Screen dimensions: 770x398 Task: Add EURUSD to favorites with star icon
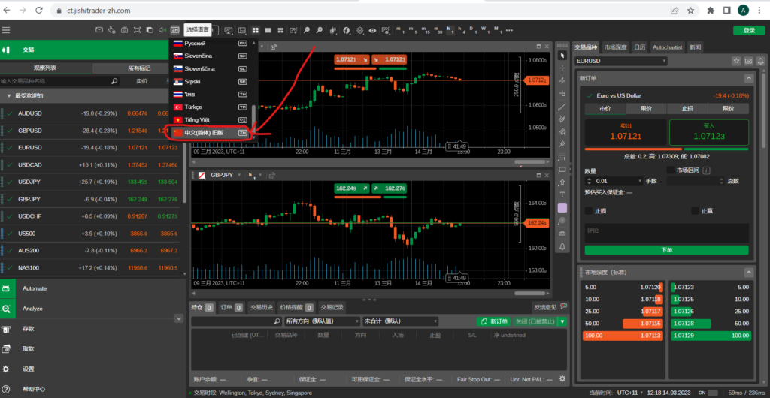[736, 60]
